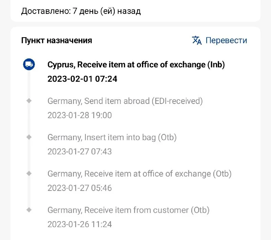This screenshot has width=271, height=240.
Task: Open the Germany Send item abroad entry
Action: coord(125,101)
